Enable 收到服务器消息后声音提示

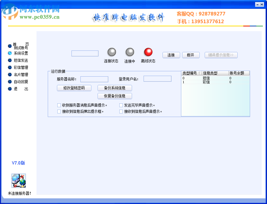(58, 105)
